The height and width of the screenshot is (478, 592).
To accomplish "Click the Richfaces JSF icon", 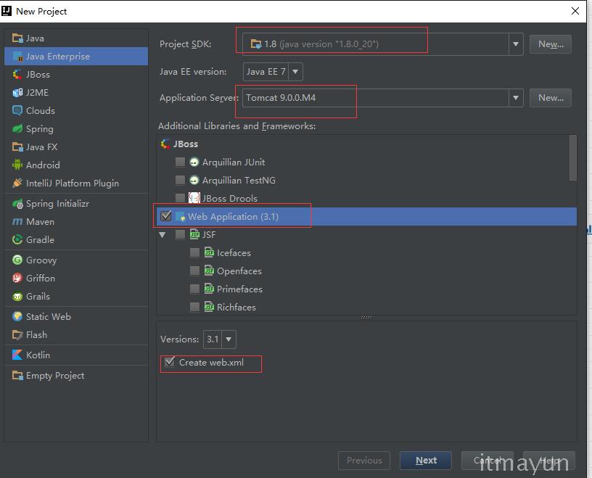I will tap(209, 307).
